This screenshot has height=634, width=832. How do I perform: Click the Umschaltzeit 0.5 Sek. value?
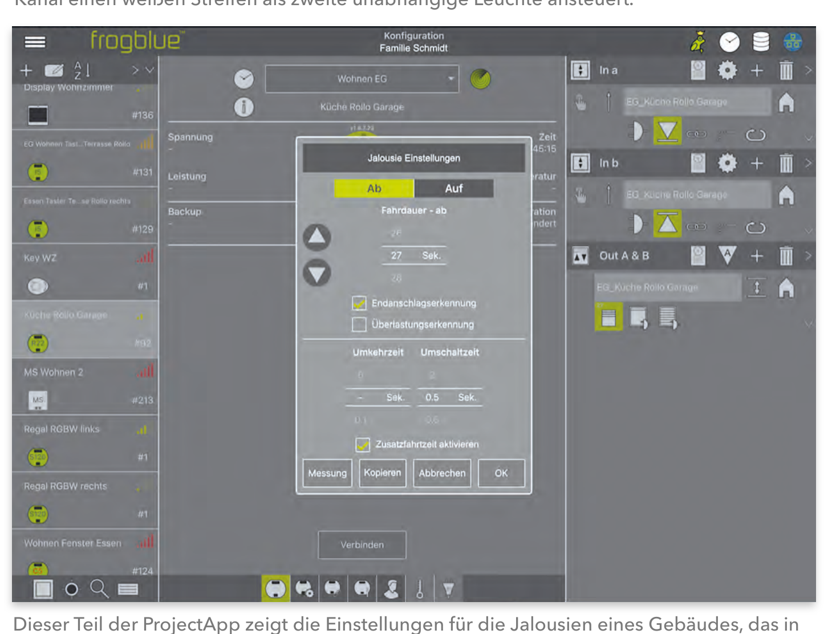[450, 397]
